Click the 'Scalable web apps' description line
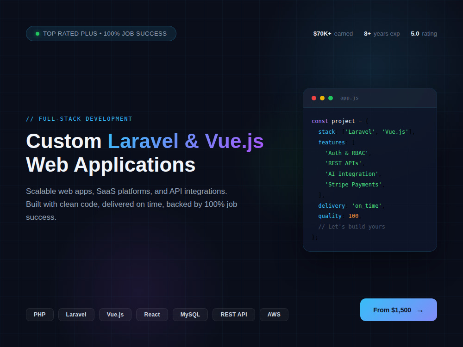Screen dimensions: 463x347 126,191
